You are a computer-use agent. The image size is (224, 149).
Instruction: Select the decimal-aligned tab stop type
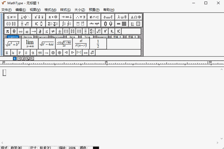click(x=32, y=59)
